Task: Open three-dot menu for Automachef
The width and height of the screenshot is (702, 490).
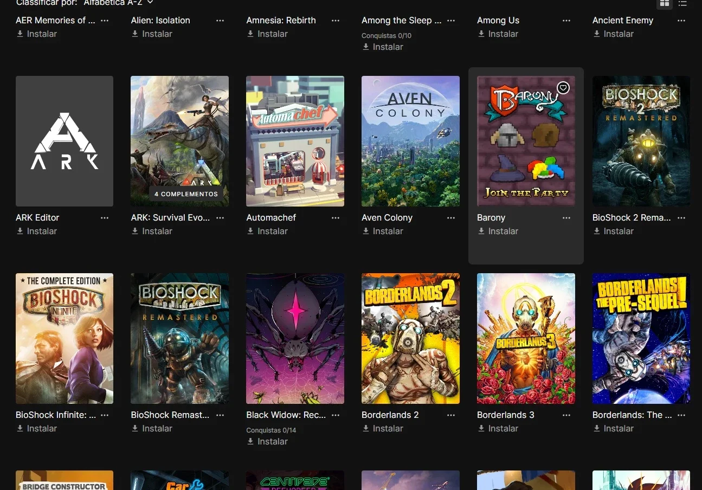Action: tap(336, 218)
